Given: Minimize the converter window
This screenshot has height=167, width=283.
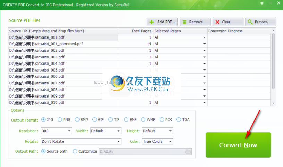Looking at the screenshot, I should [x=270, y=3].
